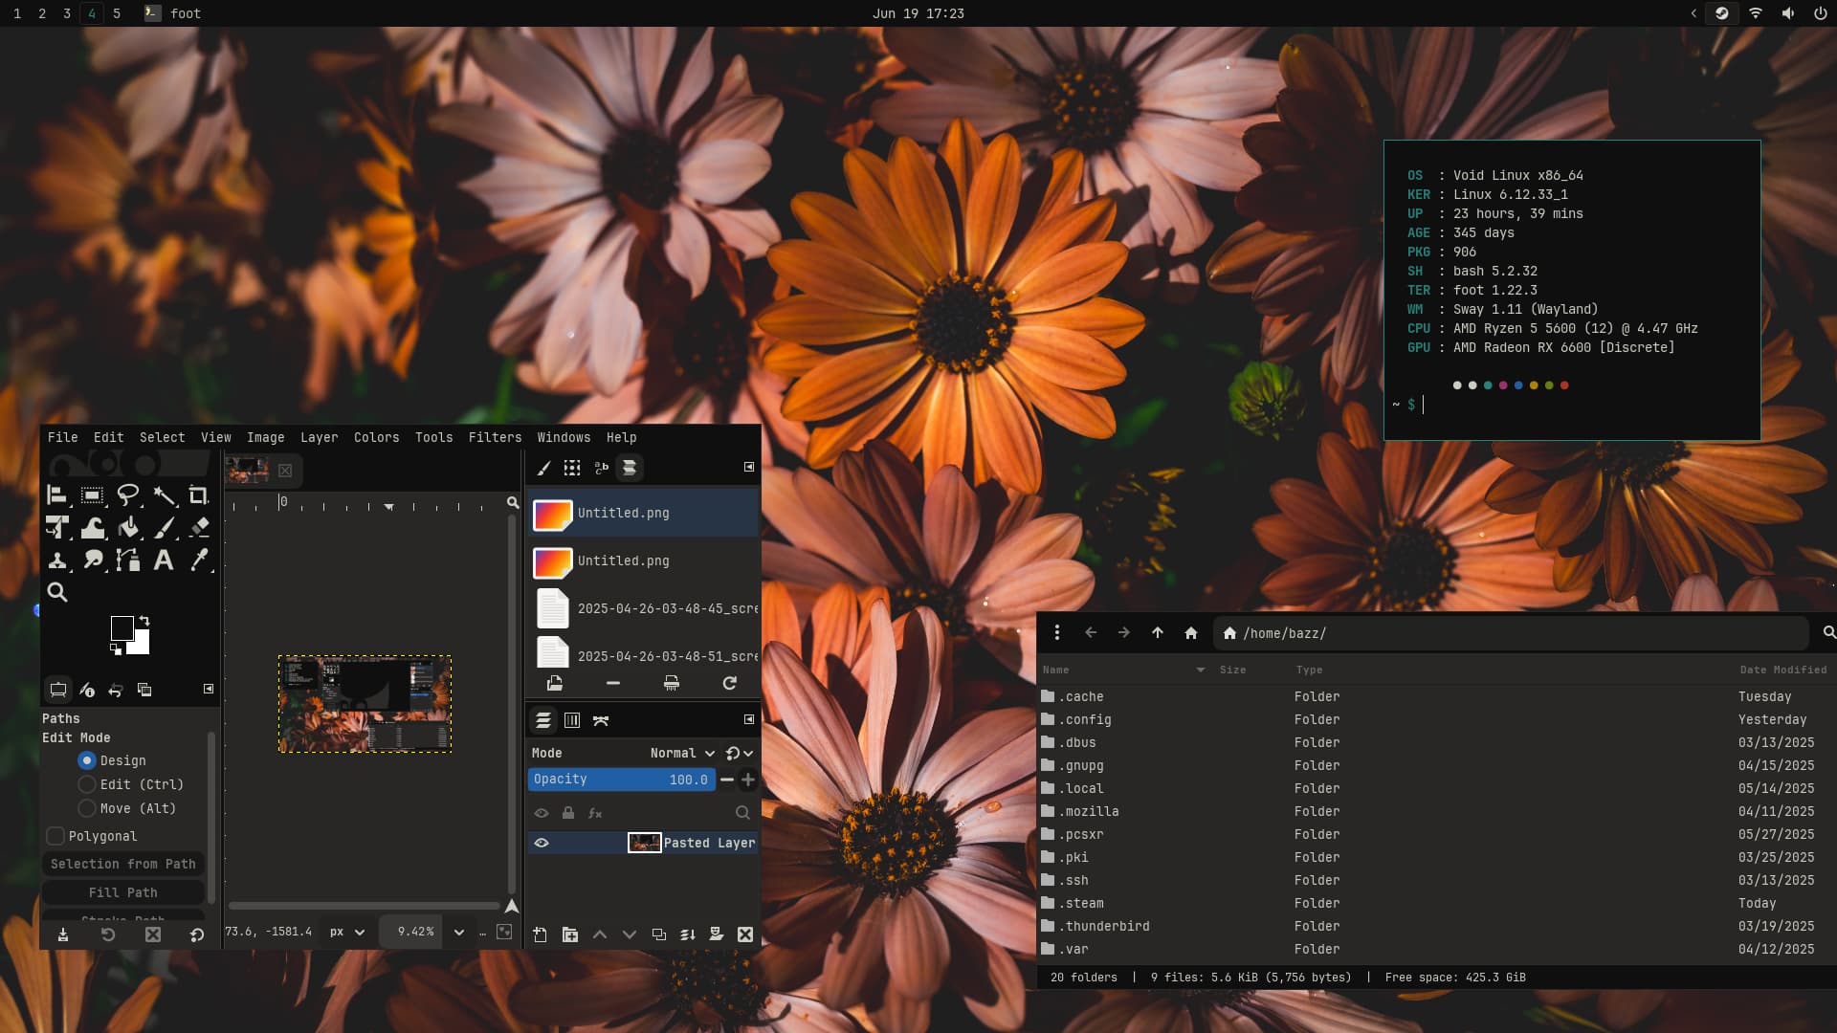1837x1033 pixels.
Task: Choose the Color Picker eyedropper tool
Action: pyautogui.click(x=199, y=560)
